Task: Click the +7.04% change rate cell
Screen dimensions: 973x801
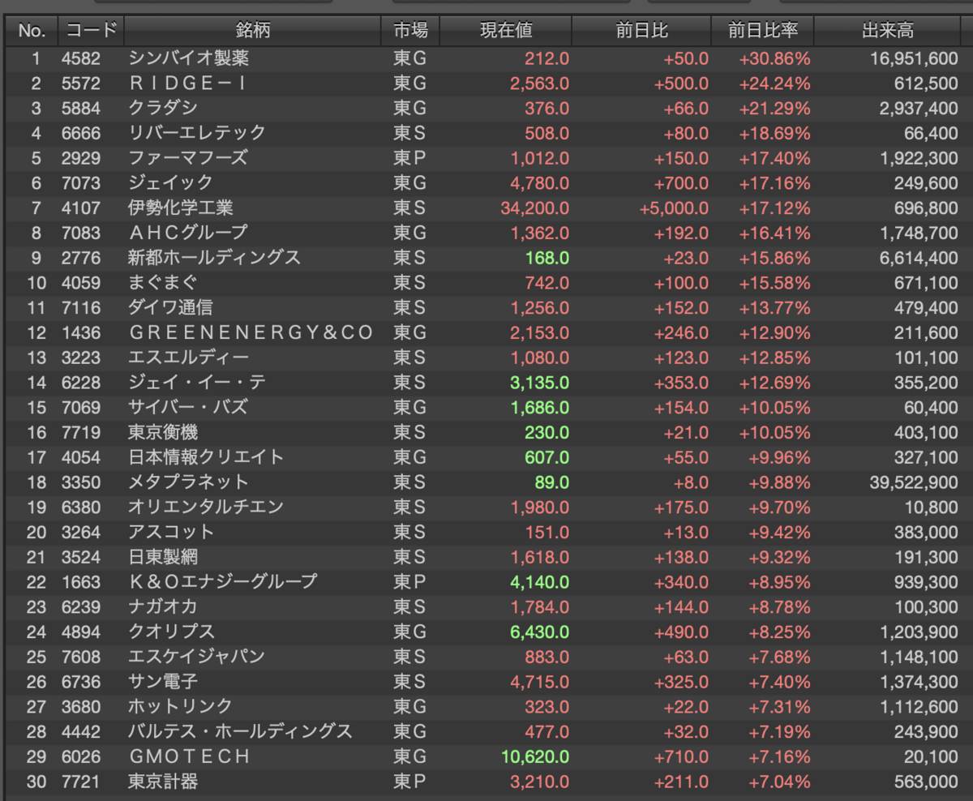Action: pyautogui.click(x=778, y=782)
